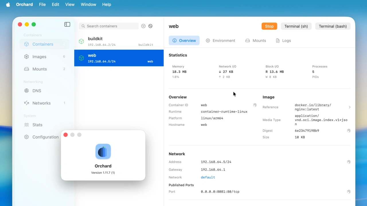This screenshot has width=367, height=206.
Task: Copy the network Address
Action: [349, 162]
